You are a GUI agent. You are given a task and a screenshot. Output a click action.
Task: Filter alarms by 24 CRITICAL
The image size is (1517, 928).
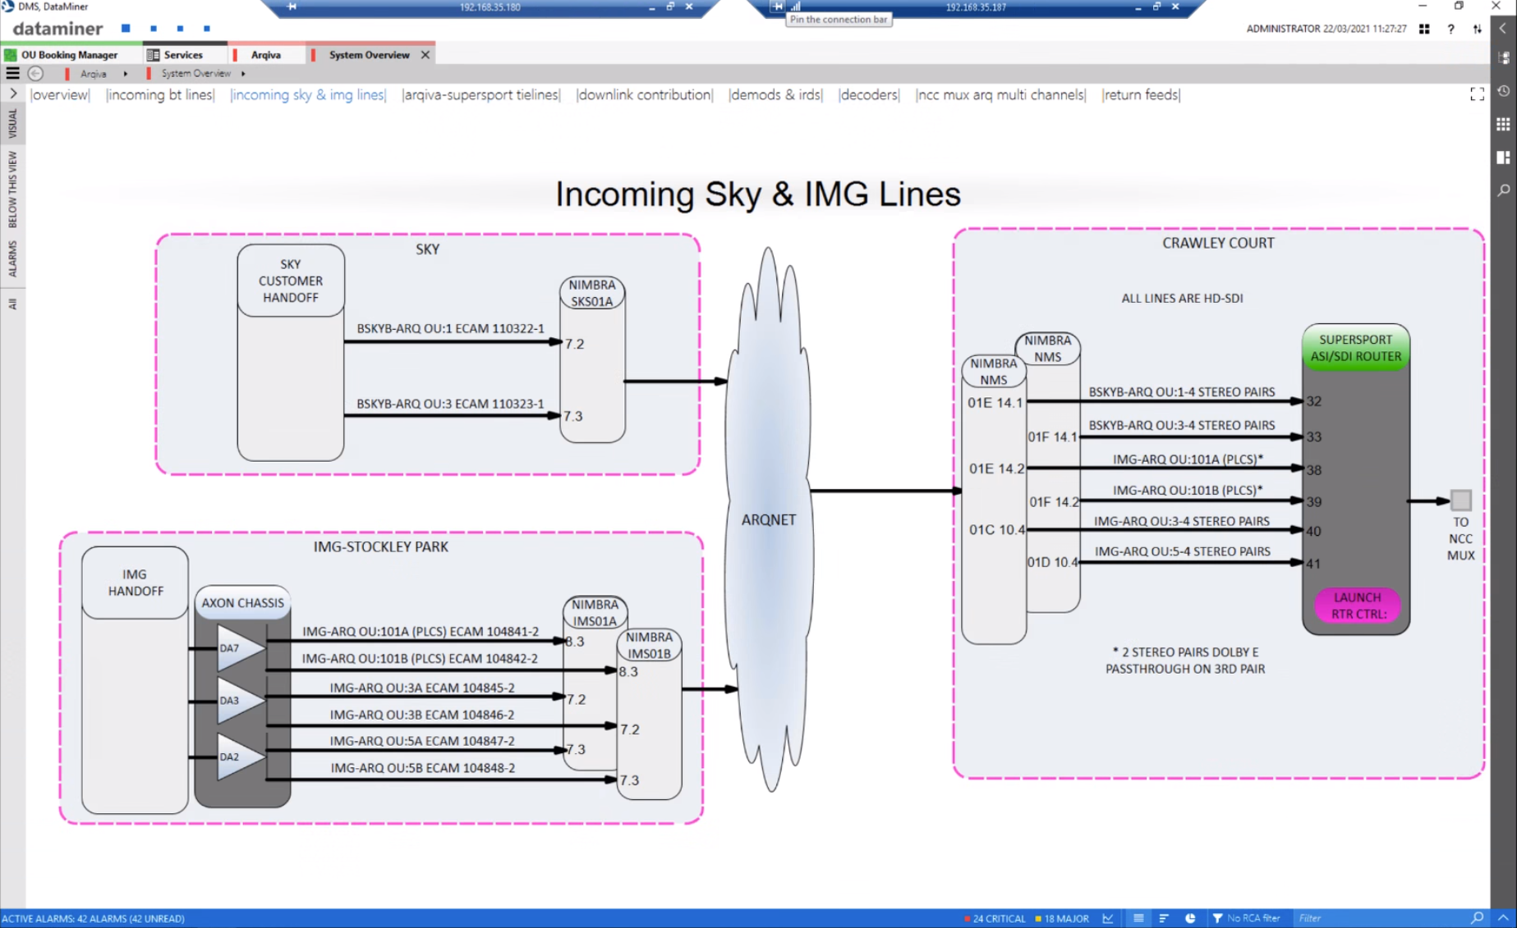995,918
